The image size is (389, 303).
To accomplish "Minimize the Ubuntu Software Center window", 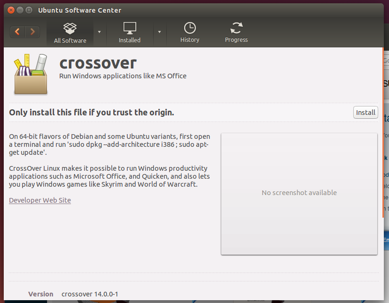I will [x=20, y=10].
